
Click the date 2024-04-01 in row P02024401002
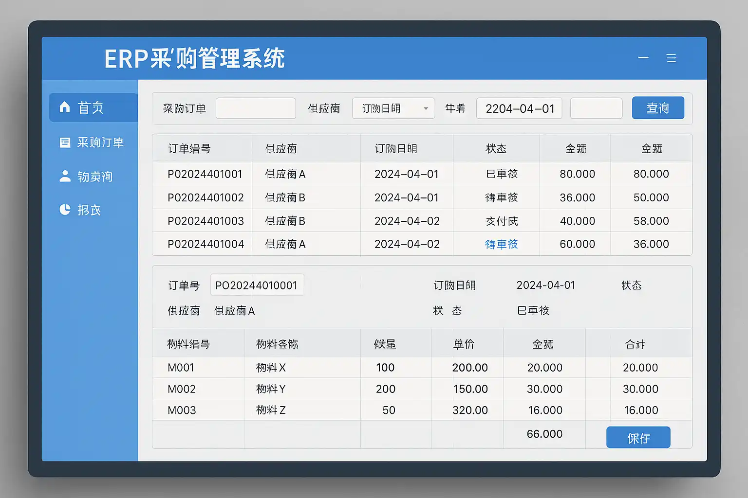coord(407,197)
